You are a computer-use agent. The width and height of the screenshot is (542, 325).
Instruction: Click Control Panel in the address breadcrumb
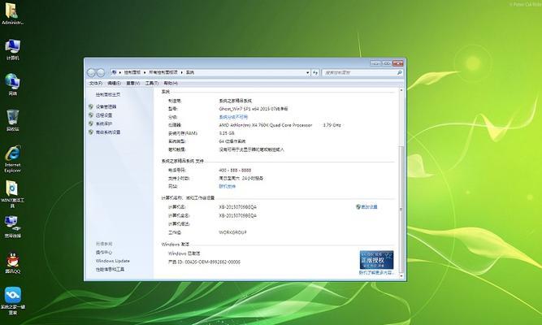point(132,72)
